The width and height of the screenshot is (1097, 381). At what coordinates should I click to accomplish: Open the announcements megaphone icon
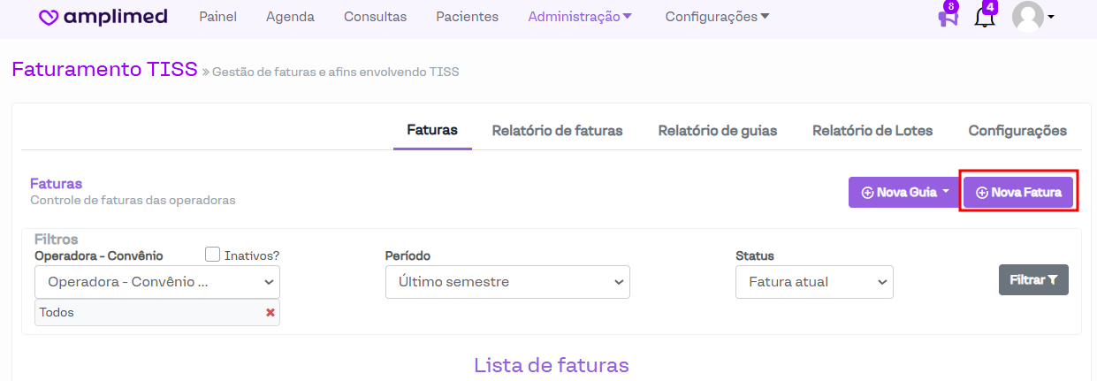coord(948,18)
